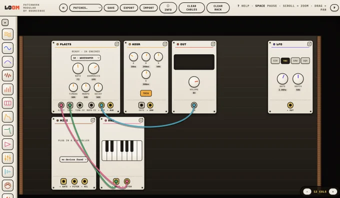Select TRI waveform on the LFO
Screen dimensions: 340x198
click(285, 60)
